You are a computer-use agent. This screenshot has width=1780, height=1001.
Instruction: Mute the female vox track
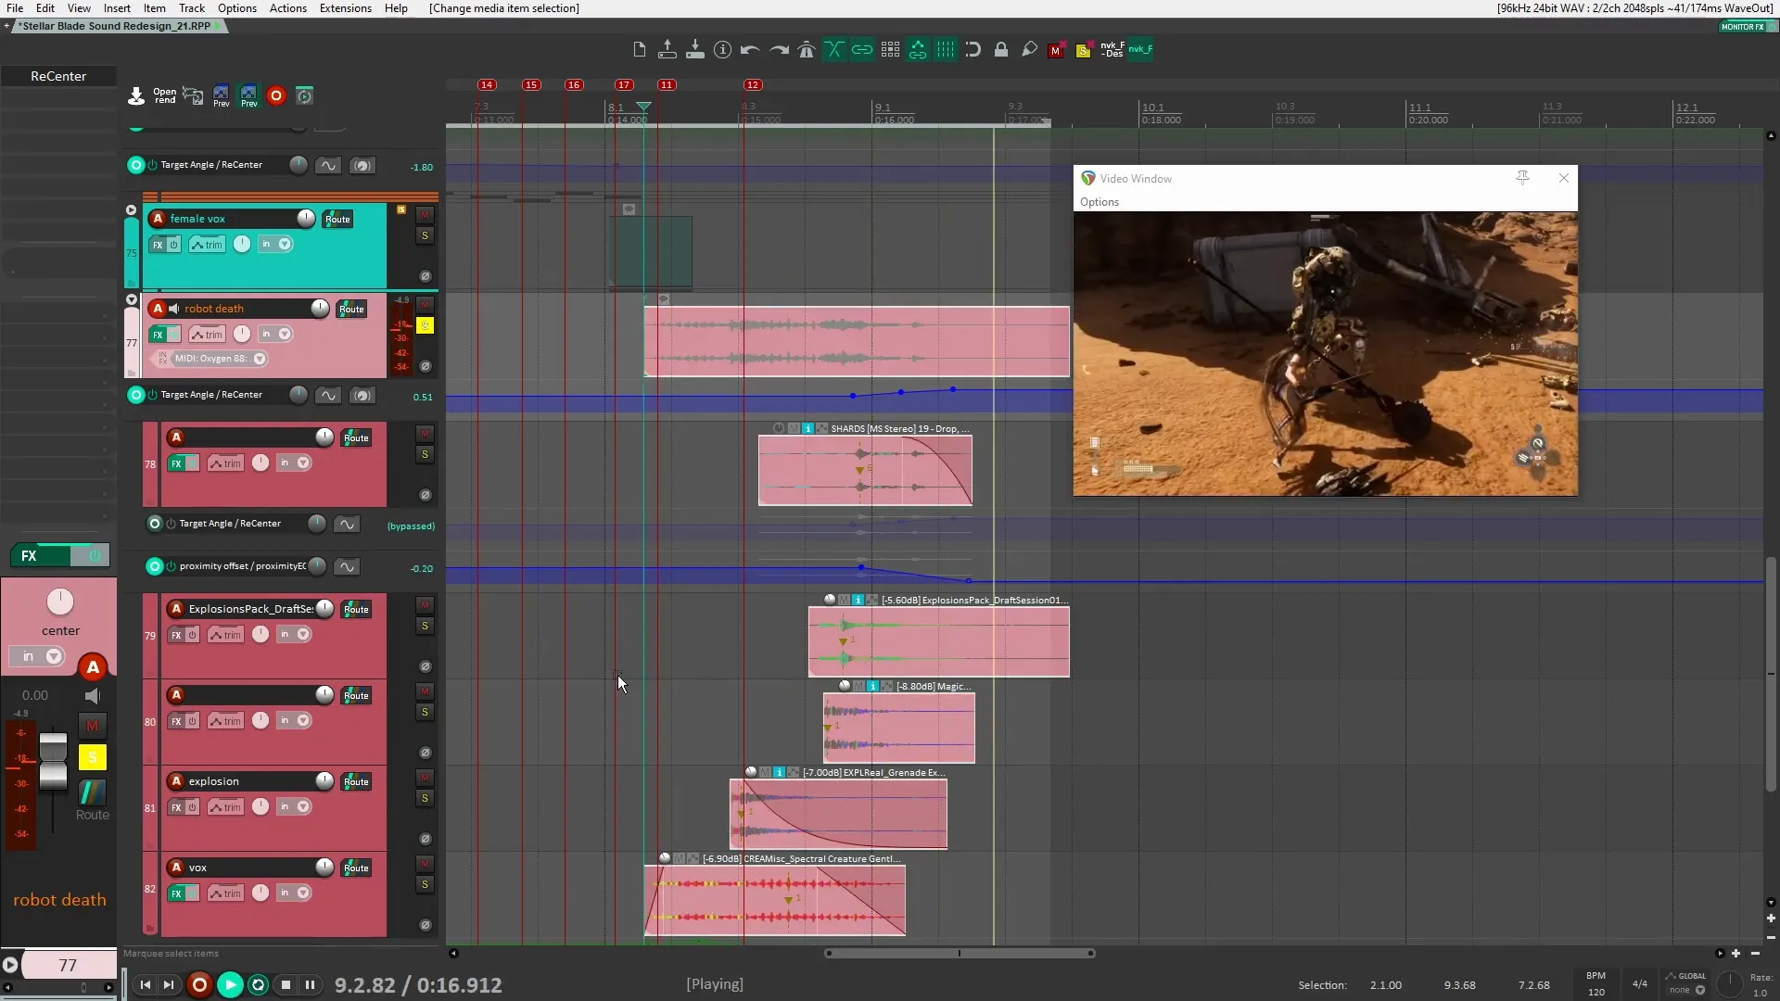pos(426,213)
